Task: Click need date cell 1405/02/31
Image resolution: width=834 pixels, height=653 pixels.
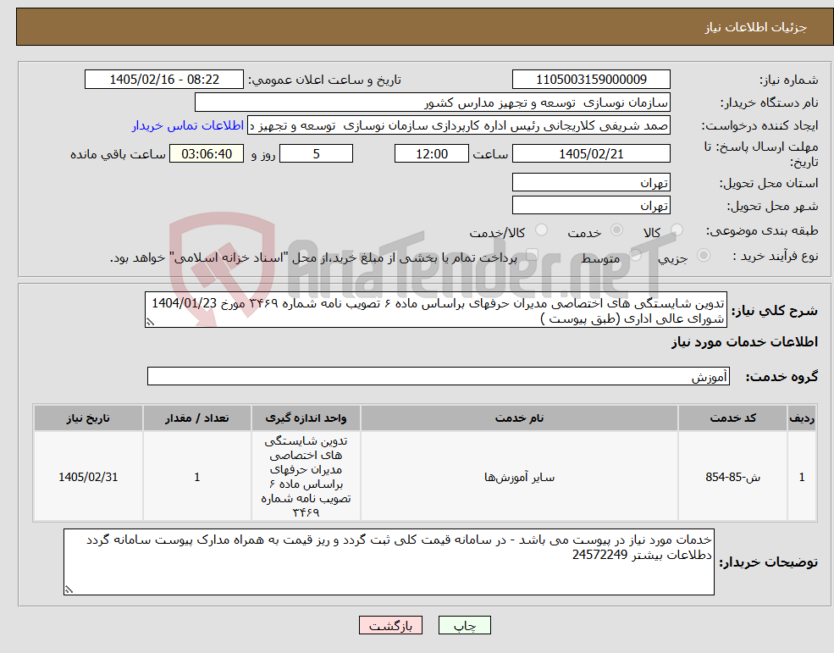Action: pyautogui.click(x=88, y=477)
